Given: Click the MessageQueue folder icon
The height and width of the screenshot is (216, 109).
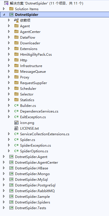Looking at the screenshot, I should coord(16,72).
